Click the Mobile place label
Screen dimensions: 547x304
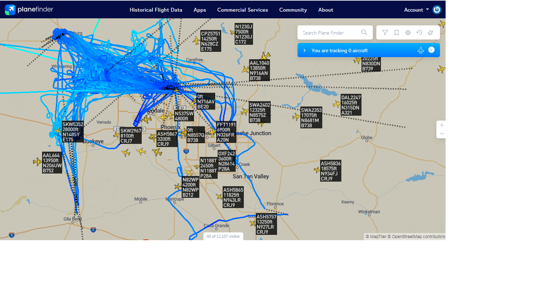pos(141,199)
